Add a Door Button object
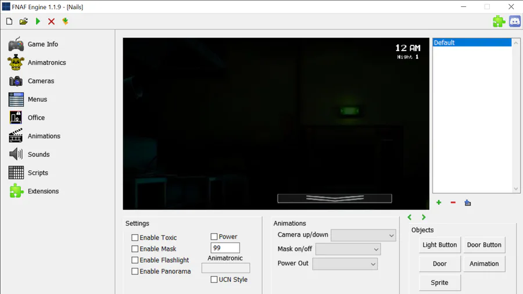Image resolution: width=523 pixels, height=294 pixels. click(x=484, y=245)
